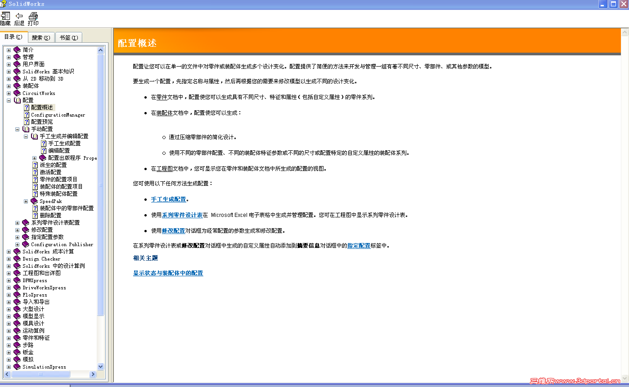The width and height of the screenshot is (629, 387).
Task: Expand the 装配体 tree node
Action: 9,86
